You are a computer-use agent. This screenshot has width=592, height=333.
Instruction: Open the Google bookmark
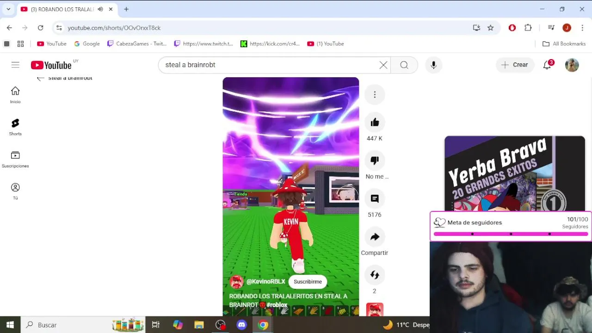(x=87, y=44)
